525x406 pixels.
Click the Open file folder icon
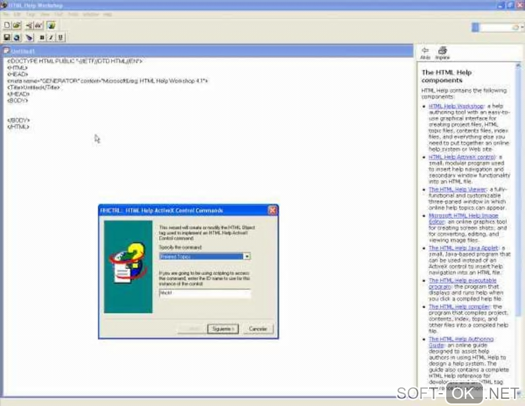coord(17,25)
